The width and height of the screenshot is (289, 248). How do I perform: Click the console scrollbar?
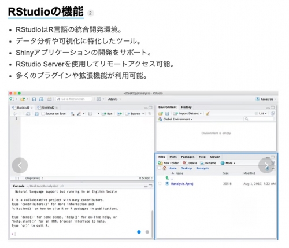click(153, 224)
